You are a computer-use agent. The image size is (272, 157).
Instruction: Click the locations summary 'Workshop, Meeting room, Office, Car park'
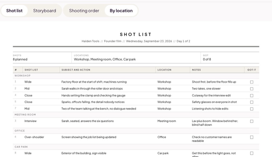tap(105, 59)
